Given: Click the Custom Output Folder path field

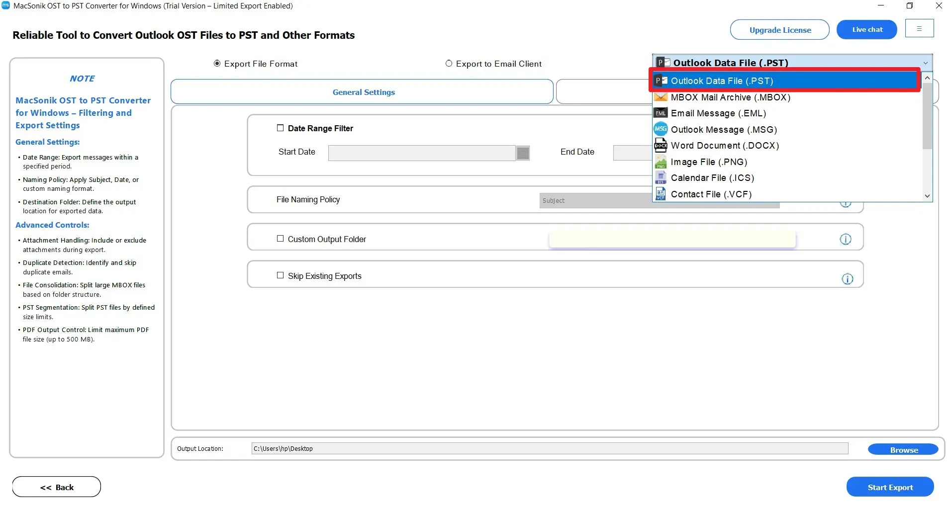Looking at the screenshot, I should point(672,239).
